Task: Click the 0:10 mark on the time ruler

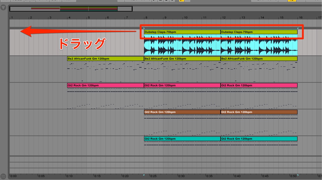Action: (69, 176)
